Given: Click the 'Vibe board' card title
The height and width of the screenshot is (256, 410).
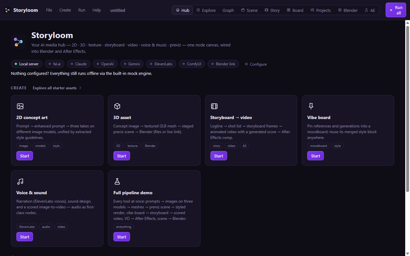Looking at the screenshot, I should tap(319, 117).
